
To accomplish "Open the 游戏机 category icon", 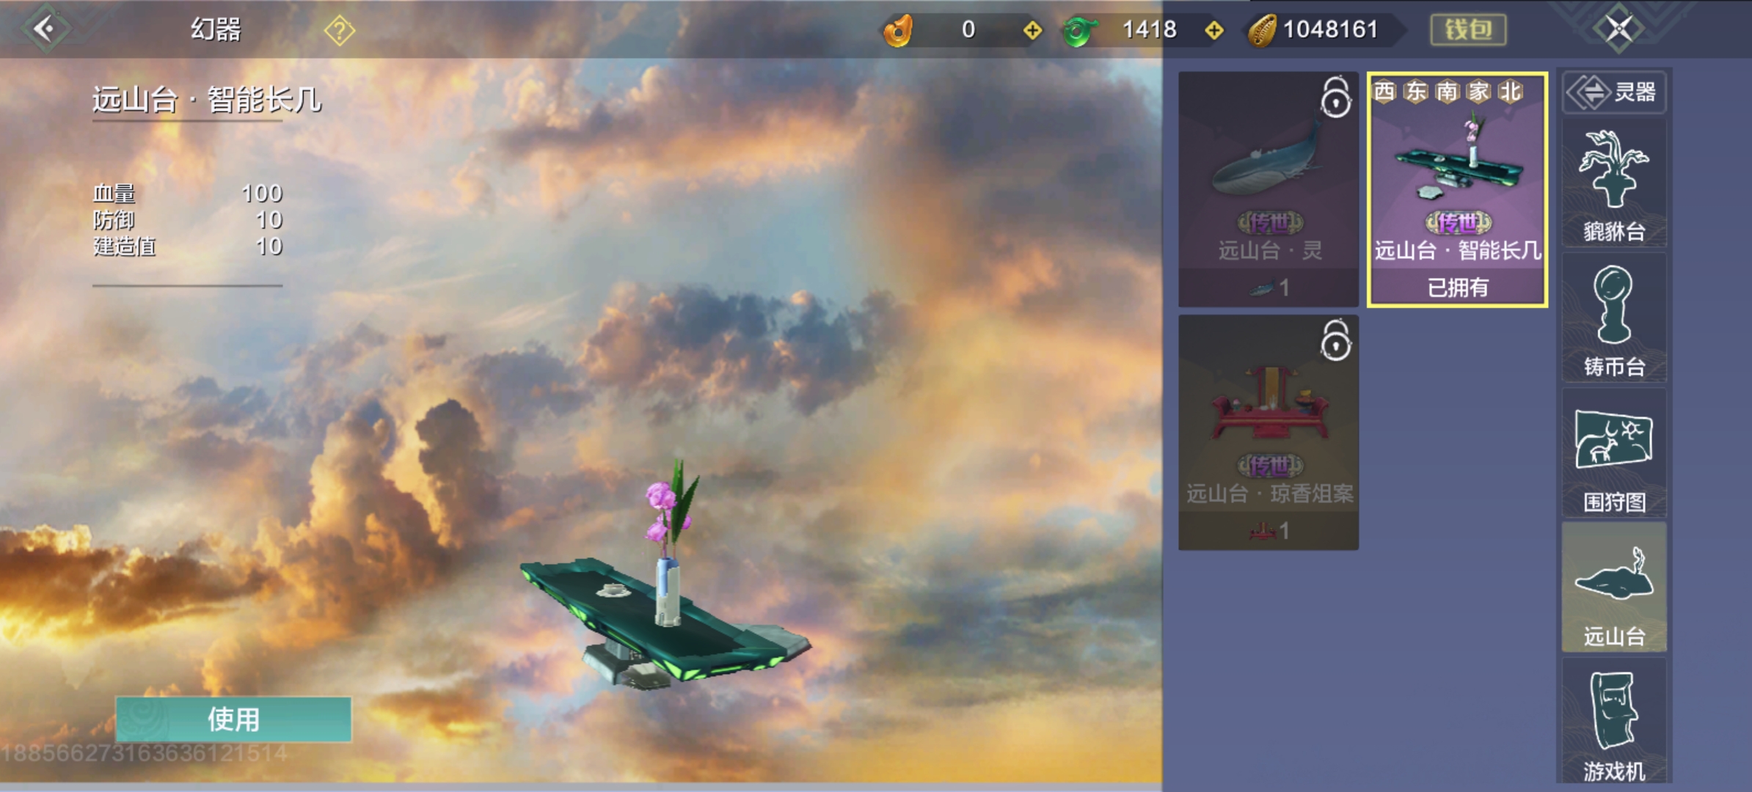I will coord(1613,722).
